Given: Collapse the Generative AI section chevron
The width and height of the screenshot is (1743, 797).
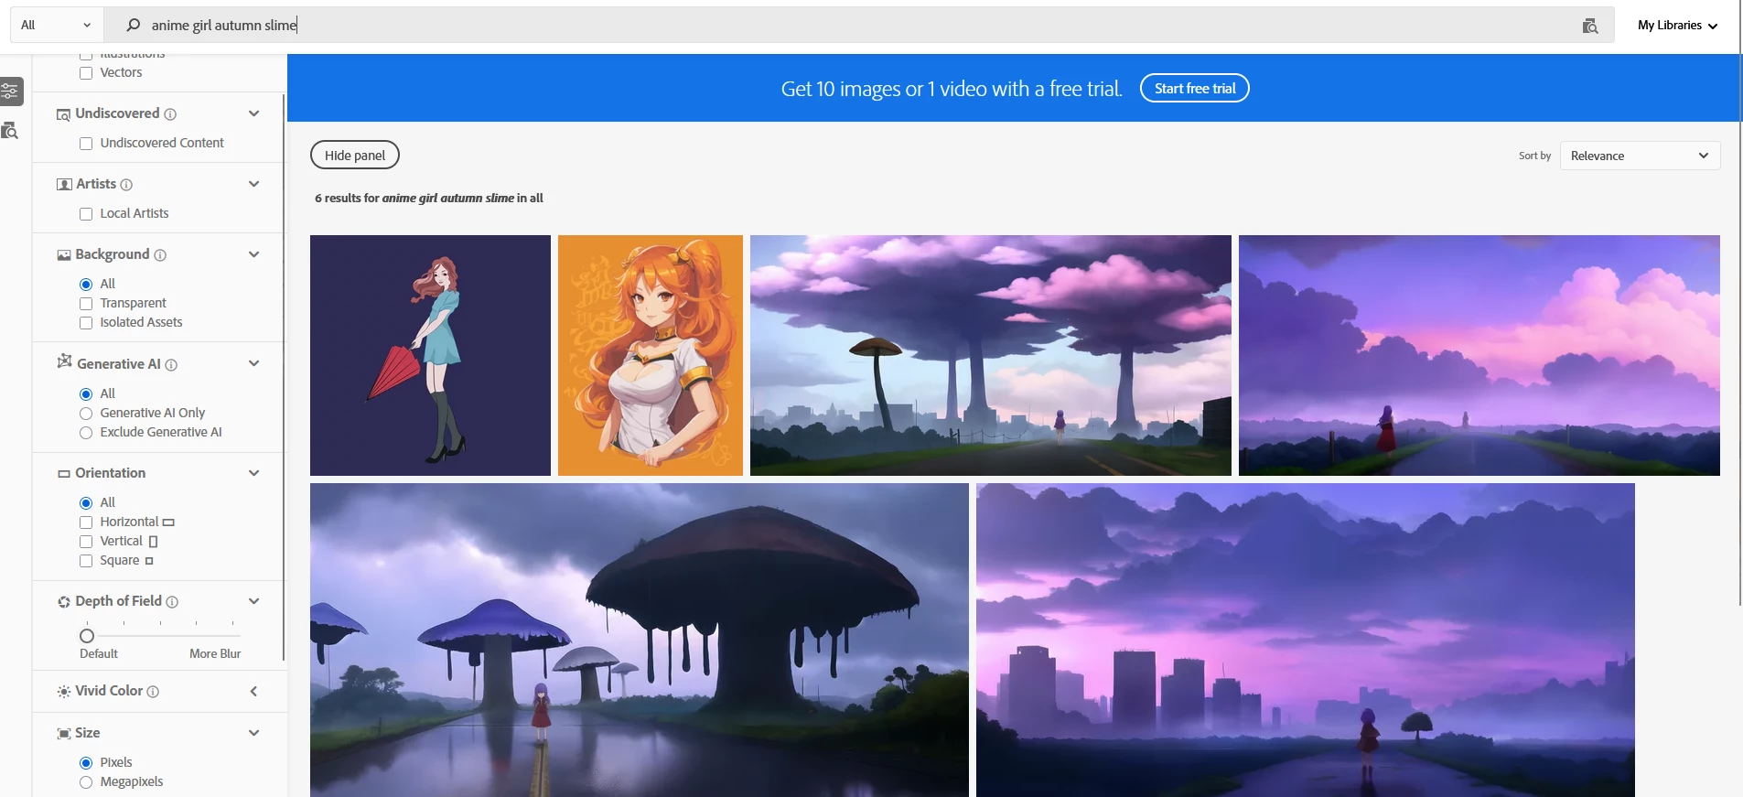Looking at the screenshot, I should point(254,363).
